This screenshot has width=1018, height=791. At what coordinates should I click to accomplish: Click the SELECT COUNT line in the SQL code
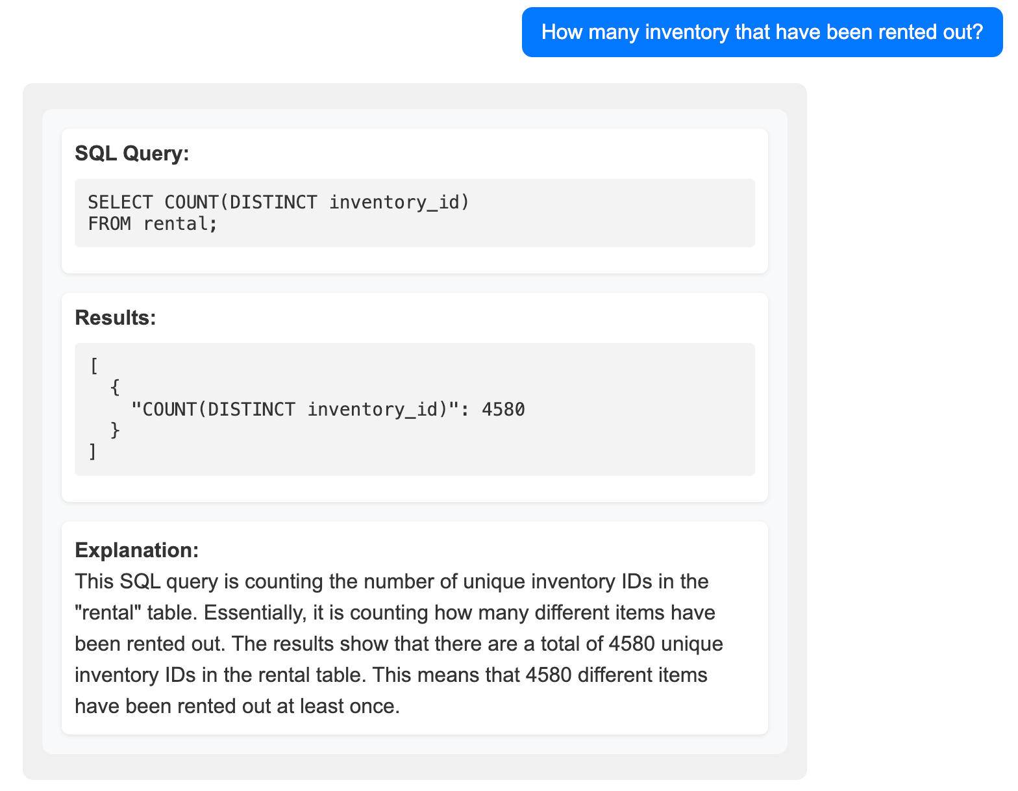pyautogui.click(x=278, y=202)
